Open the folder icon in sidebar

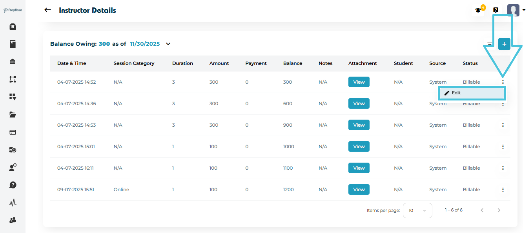pyautogui.click(x=13, y=115)
